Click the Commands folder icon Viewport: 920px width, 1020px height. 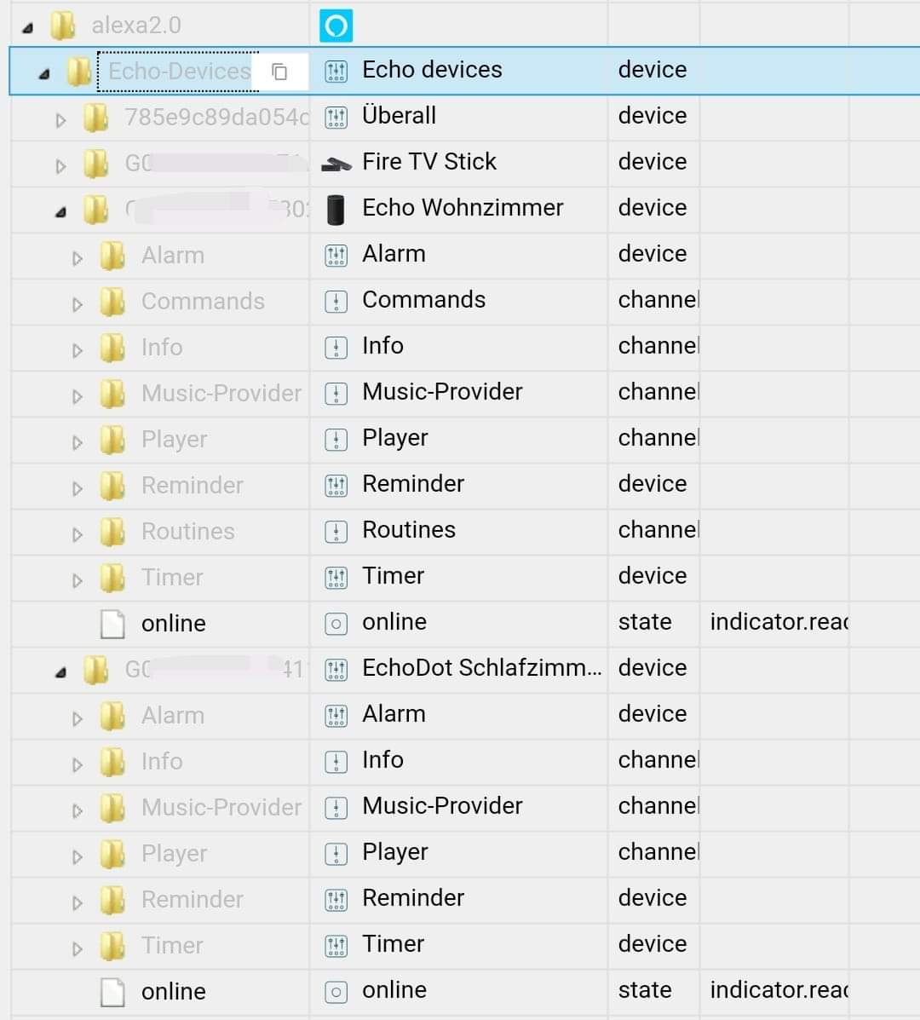(112, 302)
